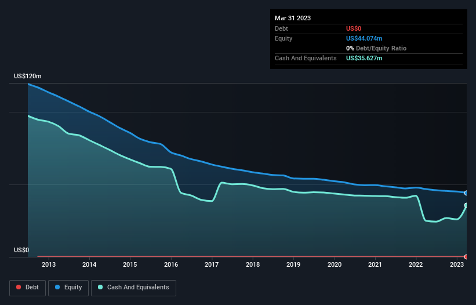Select the teal Cash endpoint marker

coord(466,205)
